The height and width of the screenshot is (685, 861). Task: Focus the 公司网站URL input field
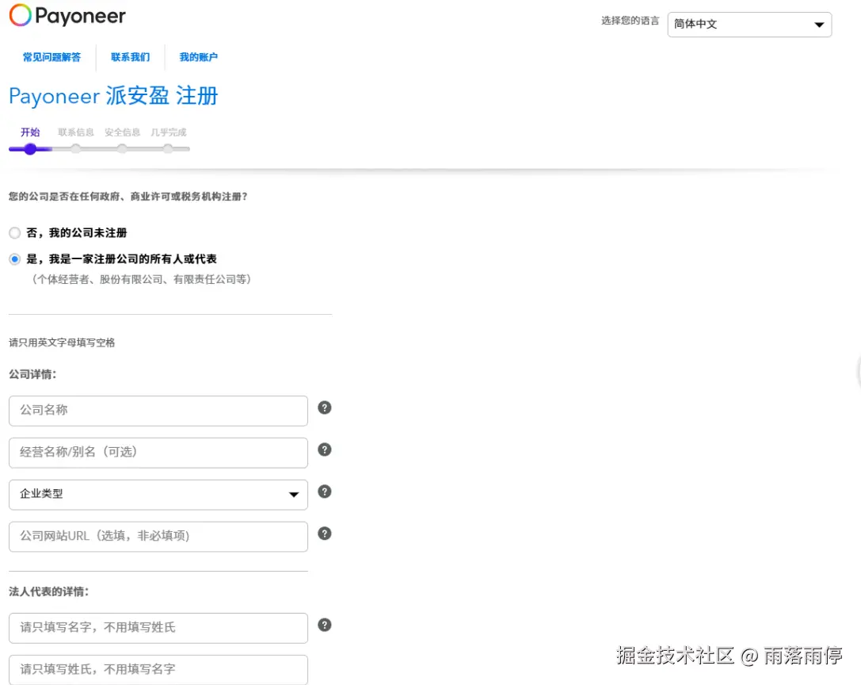(x=158, y=537)
